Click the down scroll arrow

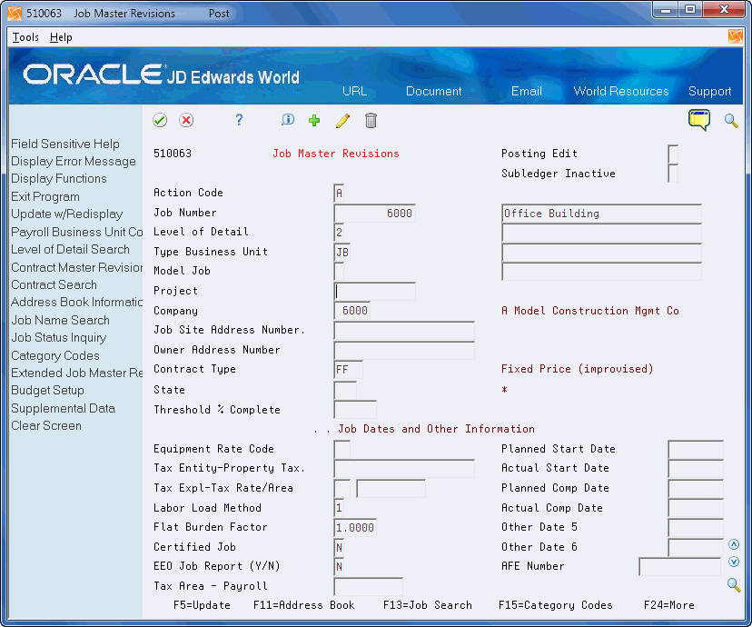734,562
